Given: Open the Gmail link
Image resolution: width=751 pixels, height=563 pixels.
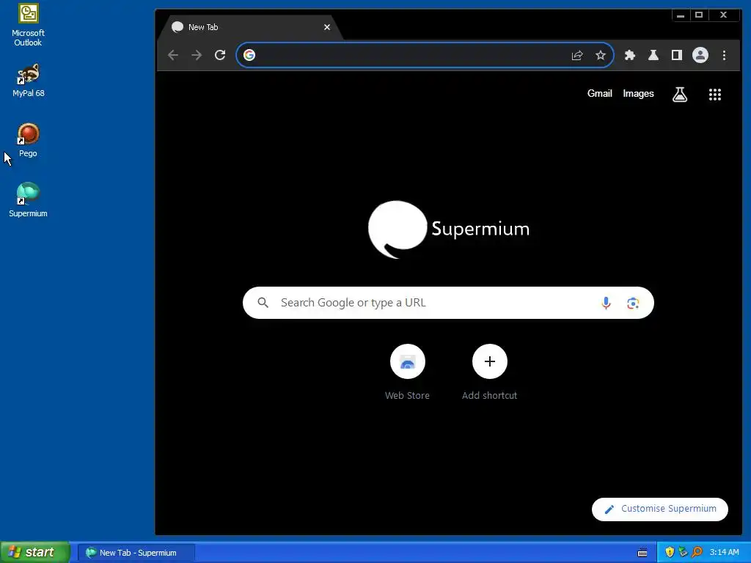Looking at the screenshot, I should coord(600,93).
